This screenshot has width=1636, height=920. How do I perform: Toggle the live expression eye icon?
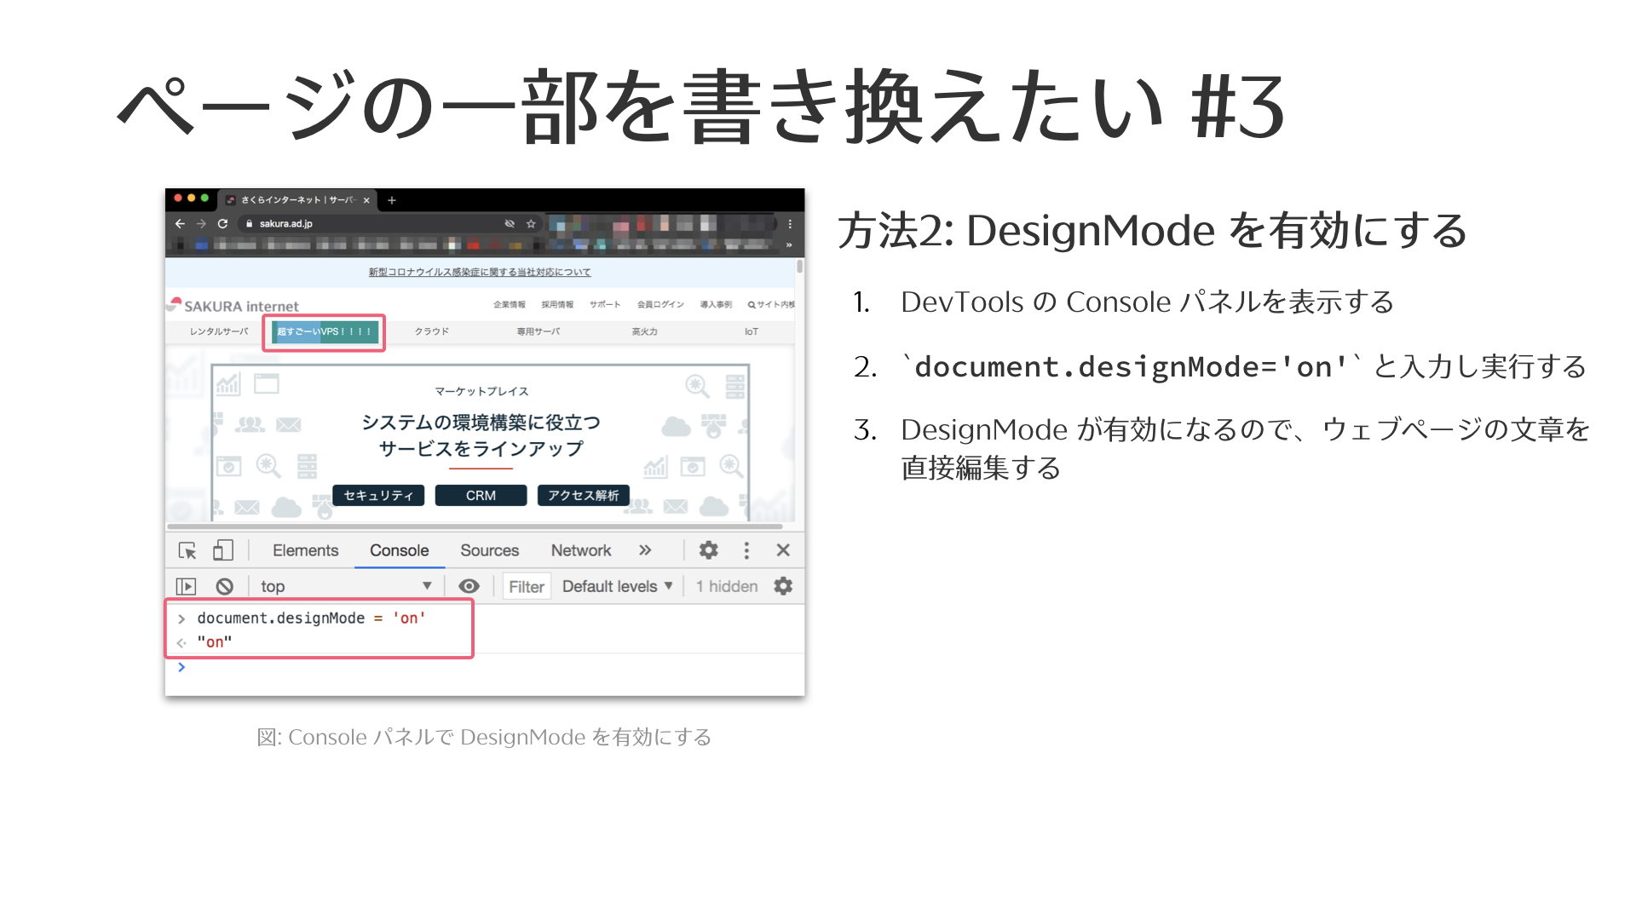tap(469, 586)
